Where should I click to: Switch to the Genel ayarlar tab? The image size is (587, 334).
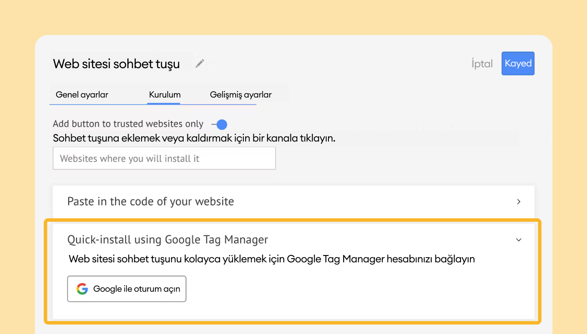click(82, 95)
